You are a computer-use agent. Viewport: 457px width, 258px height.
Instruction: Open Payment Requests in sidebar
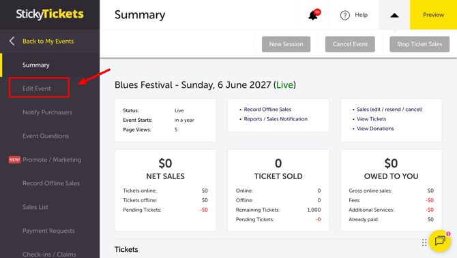(x=48, y=231)
